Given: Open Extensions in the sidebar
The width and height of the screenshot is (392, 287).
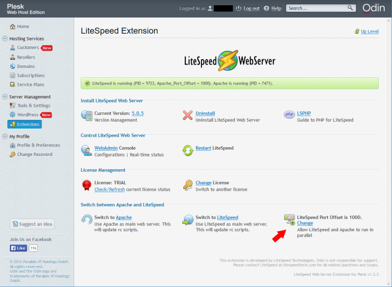Looking at the screenshot, I should point(24,124).
